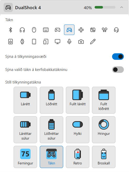The width and height of the screenshot is (129, 172).
Task: Select the highlighted blue controller icon
Action: [69, 30]
